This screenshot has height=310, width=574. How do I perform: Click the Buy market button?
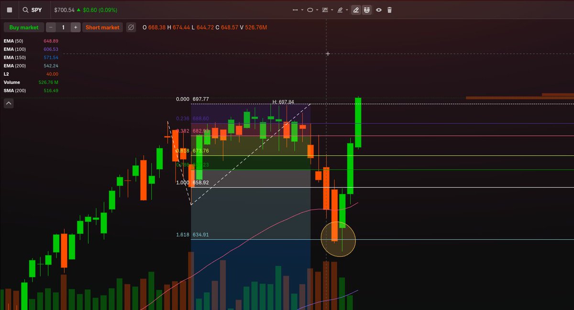(x=24, y=27)
